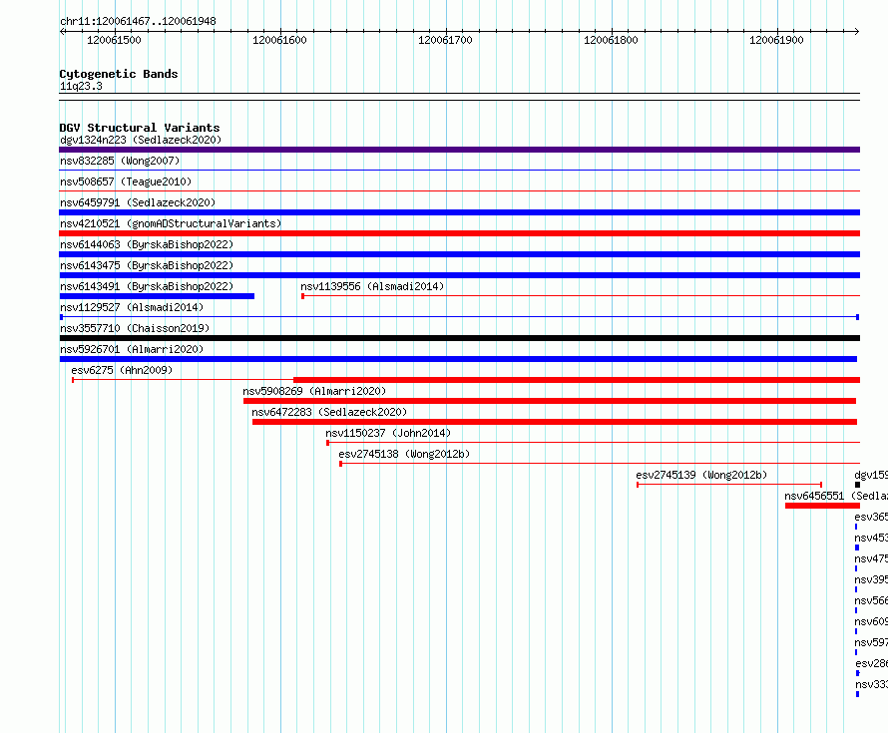The image size is (888, 733).
Task: Open nsv6144063 (ByrskaBishop2022) variant
Action: click(147, 244)
